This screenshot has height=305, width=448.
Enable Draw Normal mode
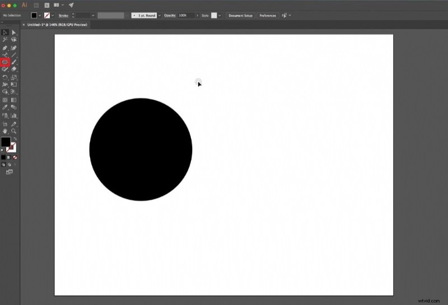(x=3, y=165)
